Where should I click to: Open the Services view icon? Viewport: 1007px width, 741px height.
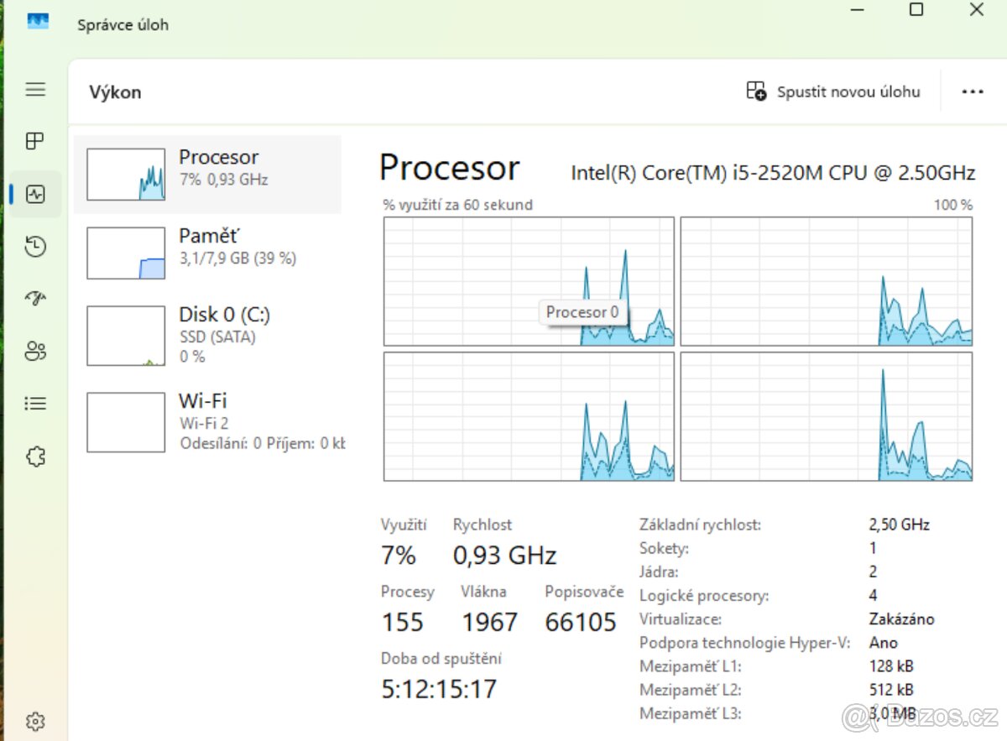click(x=34, y=456)
